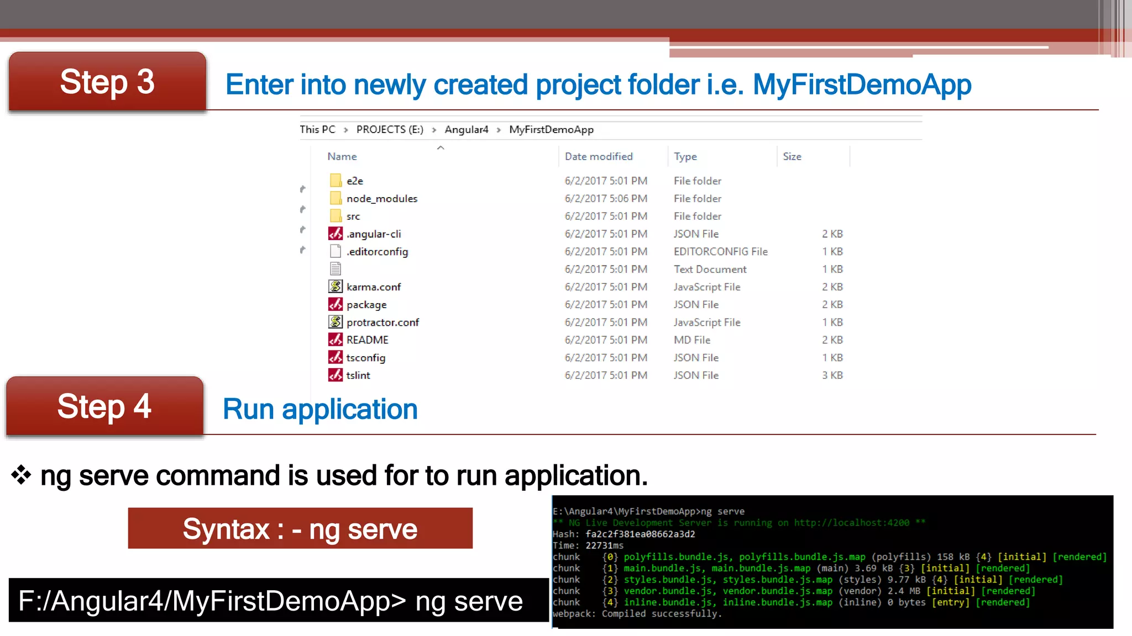Open the node_modules folder icon
Viewport: 1132px width, 636px height.
click(x=336, y=198)
